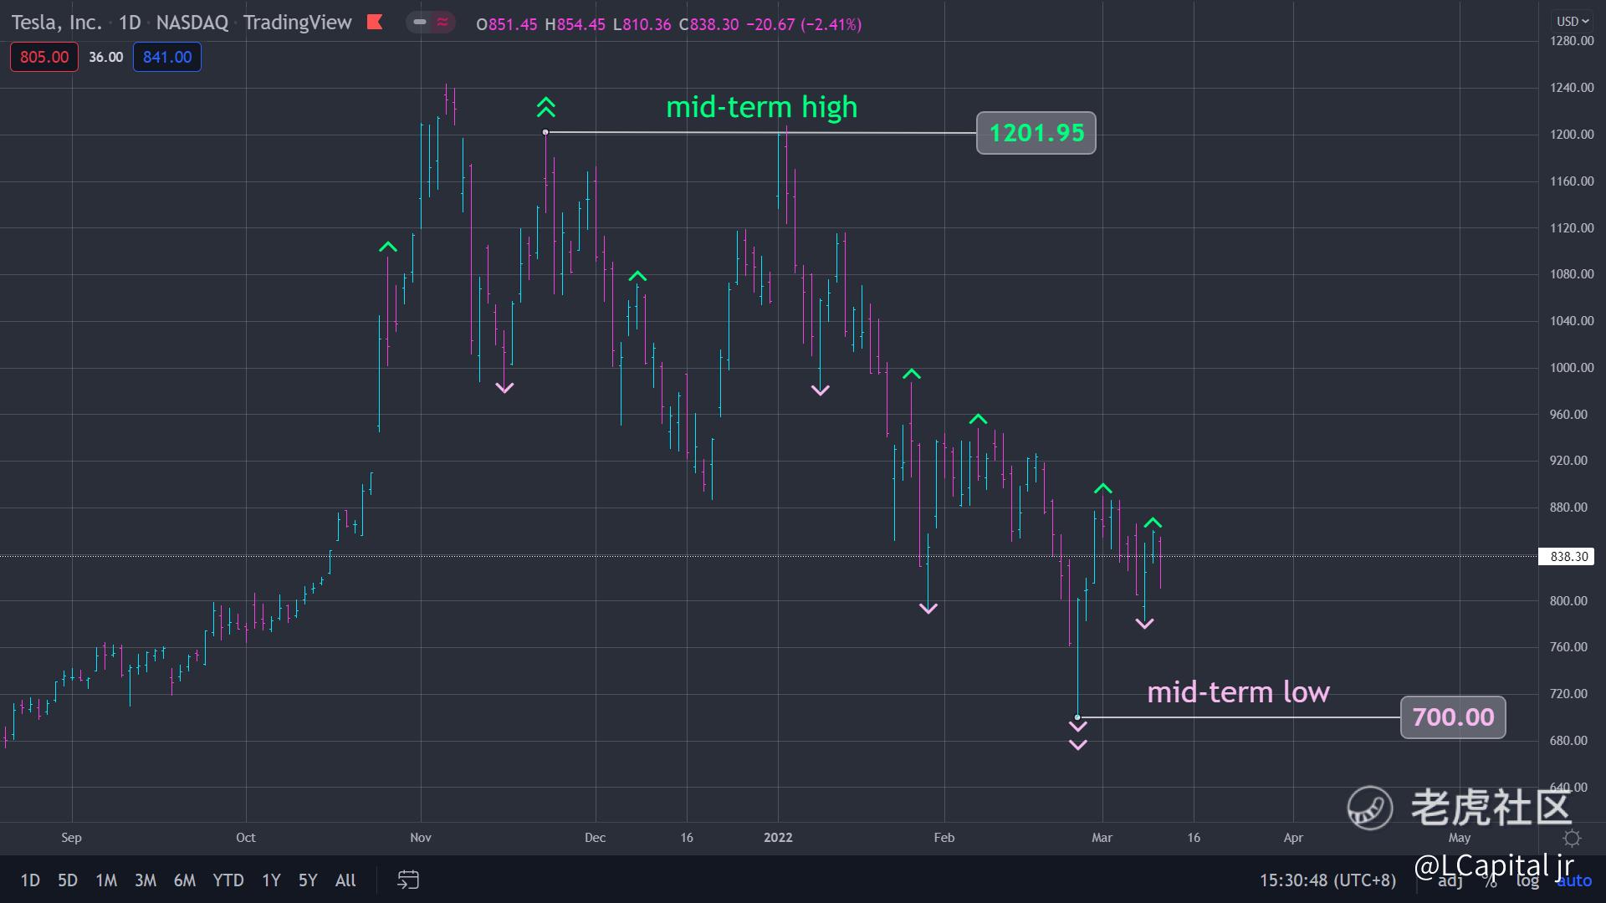Click the grey dash icon in the legend pill
1606x903 pixels.
click(420, 23)
